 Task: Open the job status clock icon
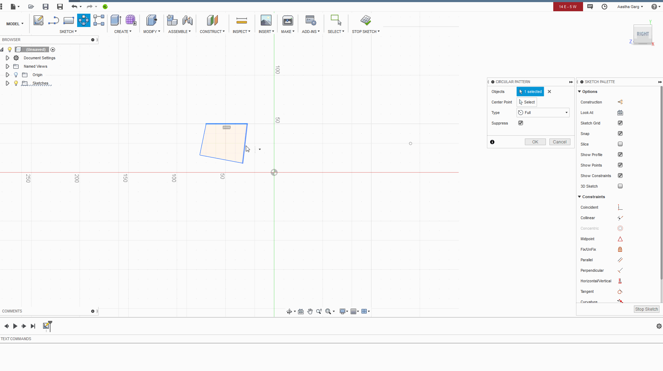pyautogui.click(x=604, y=7)
